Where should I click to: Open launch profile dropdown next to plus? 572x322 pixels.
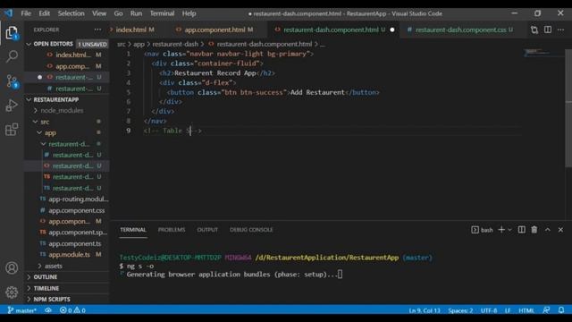click(509, 230)
